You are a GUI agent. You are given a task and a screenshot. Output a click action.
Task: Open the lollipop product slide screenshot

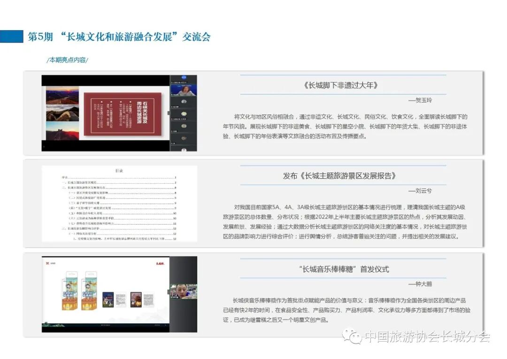tap(119, 294)
